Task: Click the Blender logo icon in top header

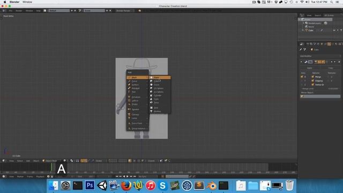Action: click(x=139, y=11)
